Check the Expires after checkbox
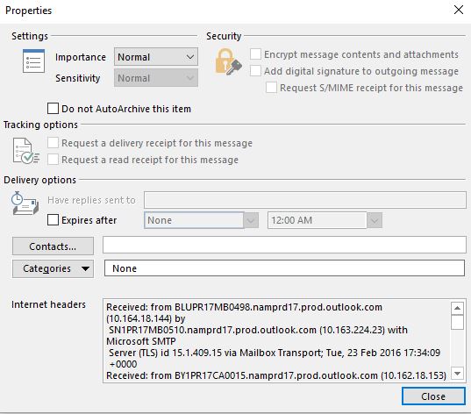The width and height of the screenshot is (471, 414). click(x=53, y=220)
